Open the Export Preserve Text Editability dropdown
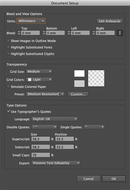Screen dimensions: 130x190 pos(56,163)
